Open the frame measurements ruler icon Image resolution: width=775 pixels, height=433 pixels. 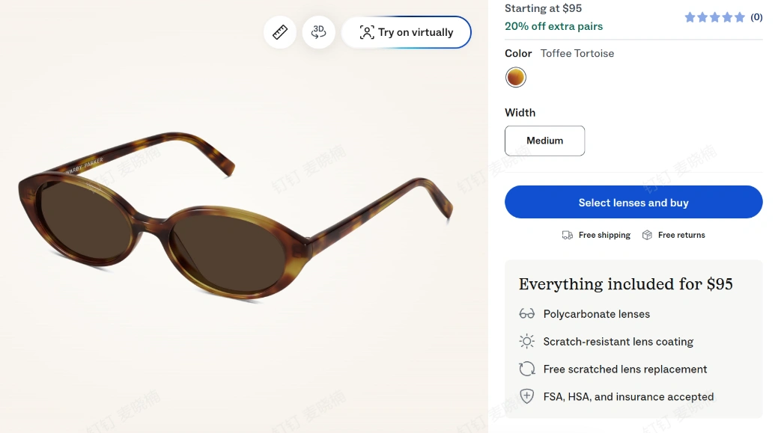coord(280,32)
